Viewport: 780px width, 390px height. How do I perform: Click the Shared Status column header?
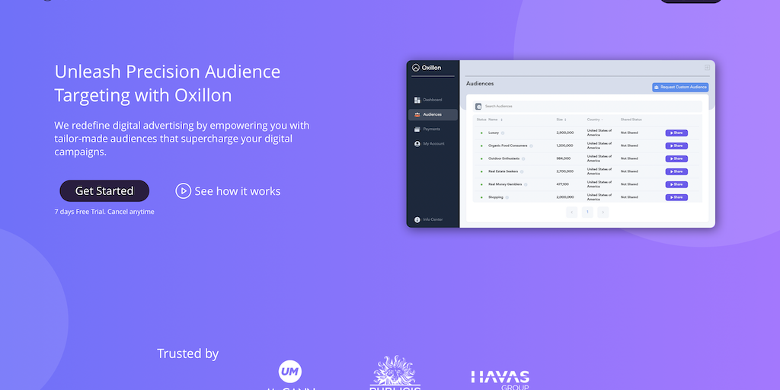click(x=631, y=120)
